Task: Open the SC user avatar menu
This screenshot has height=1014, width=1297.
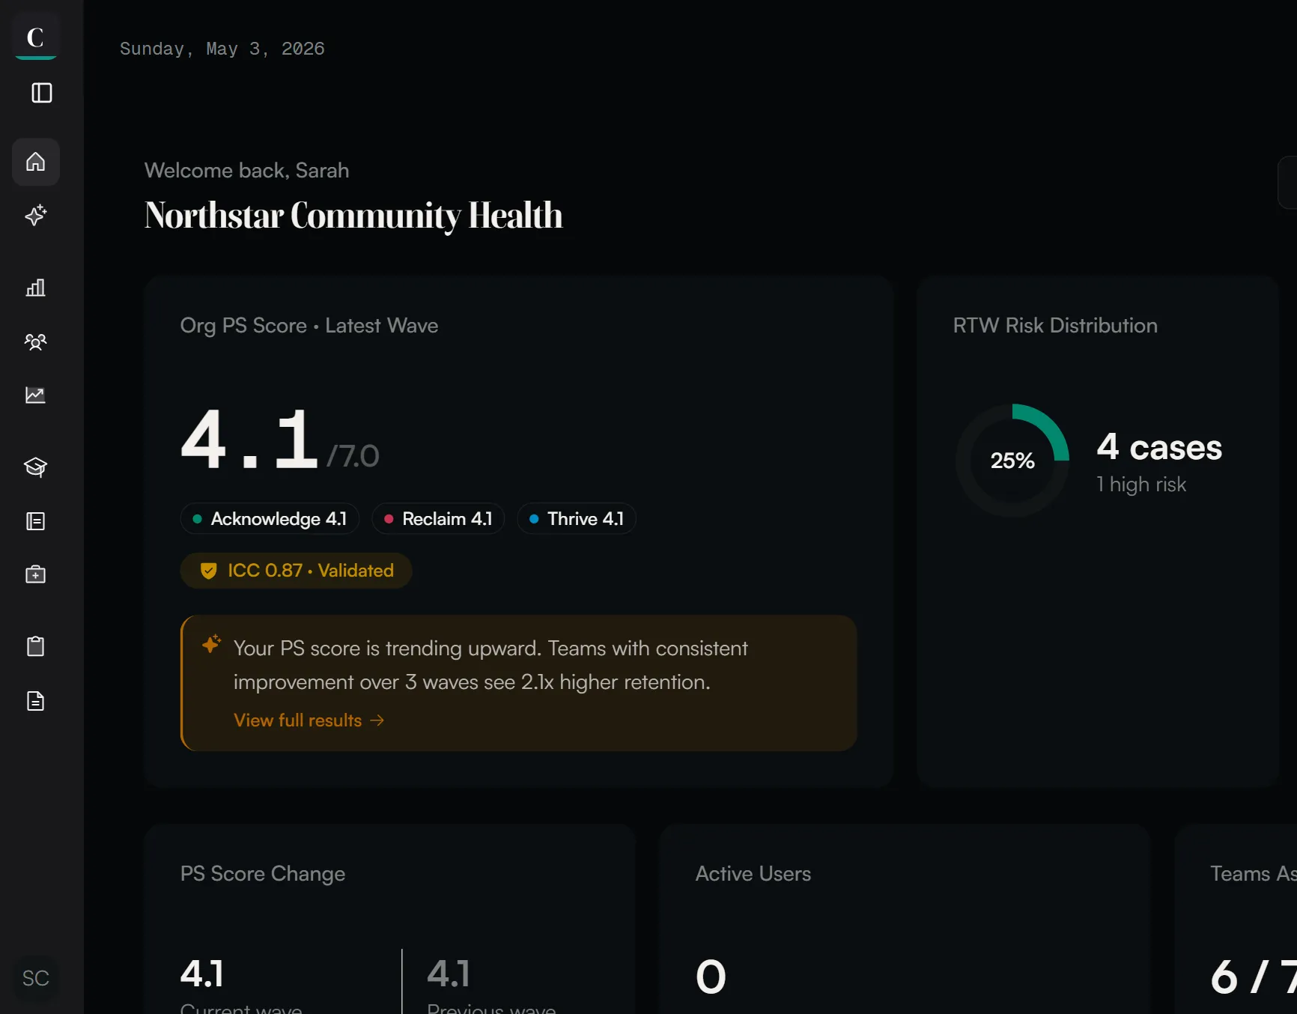Action: (x=35, y=978)
